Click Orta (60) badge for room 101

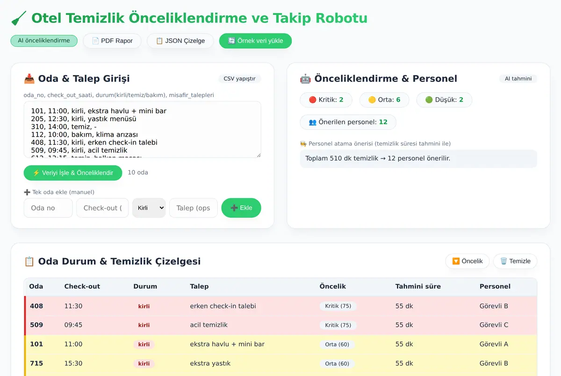(x=337, y=344)
